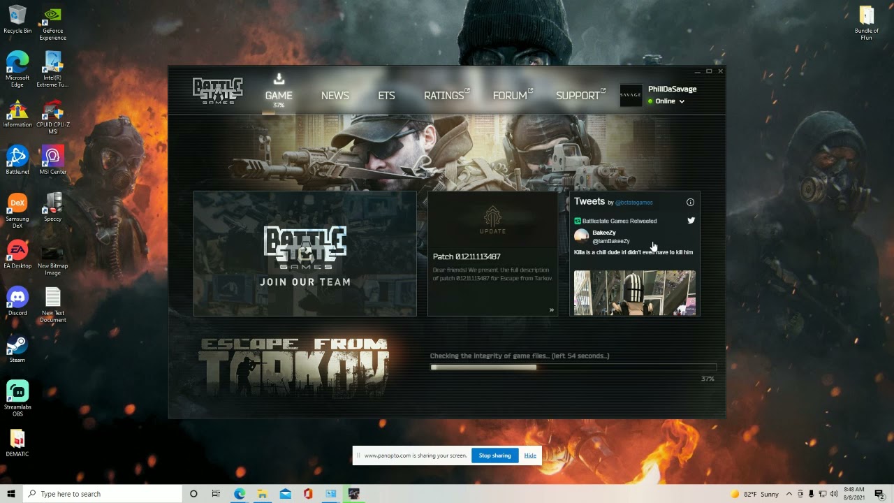Open Mail app from the taskbar
The image size is (894, 503).
[x=285, y=494]
